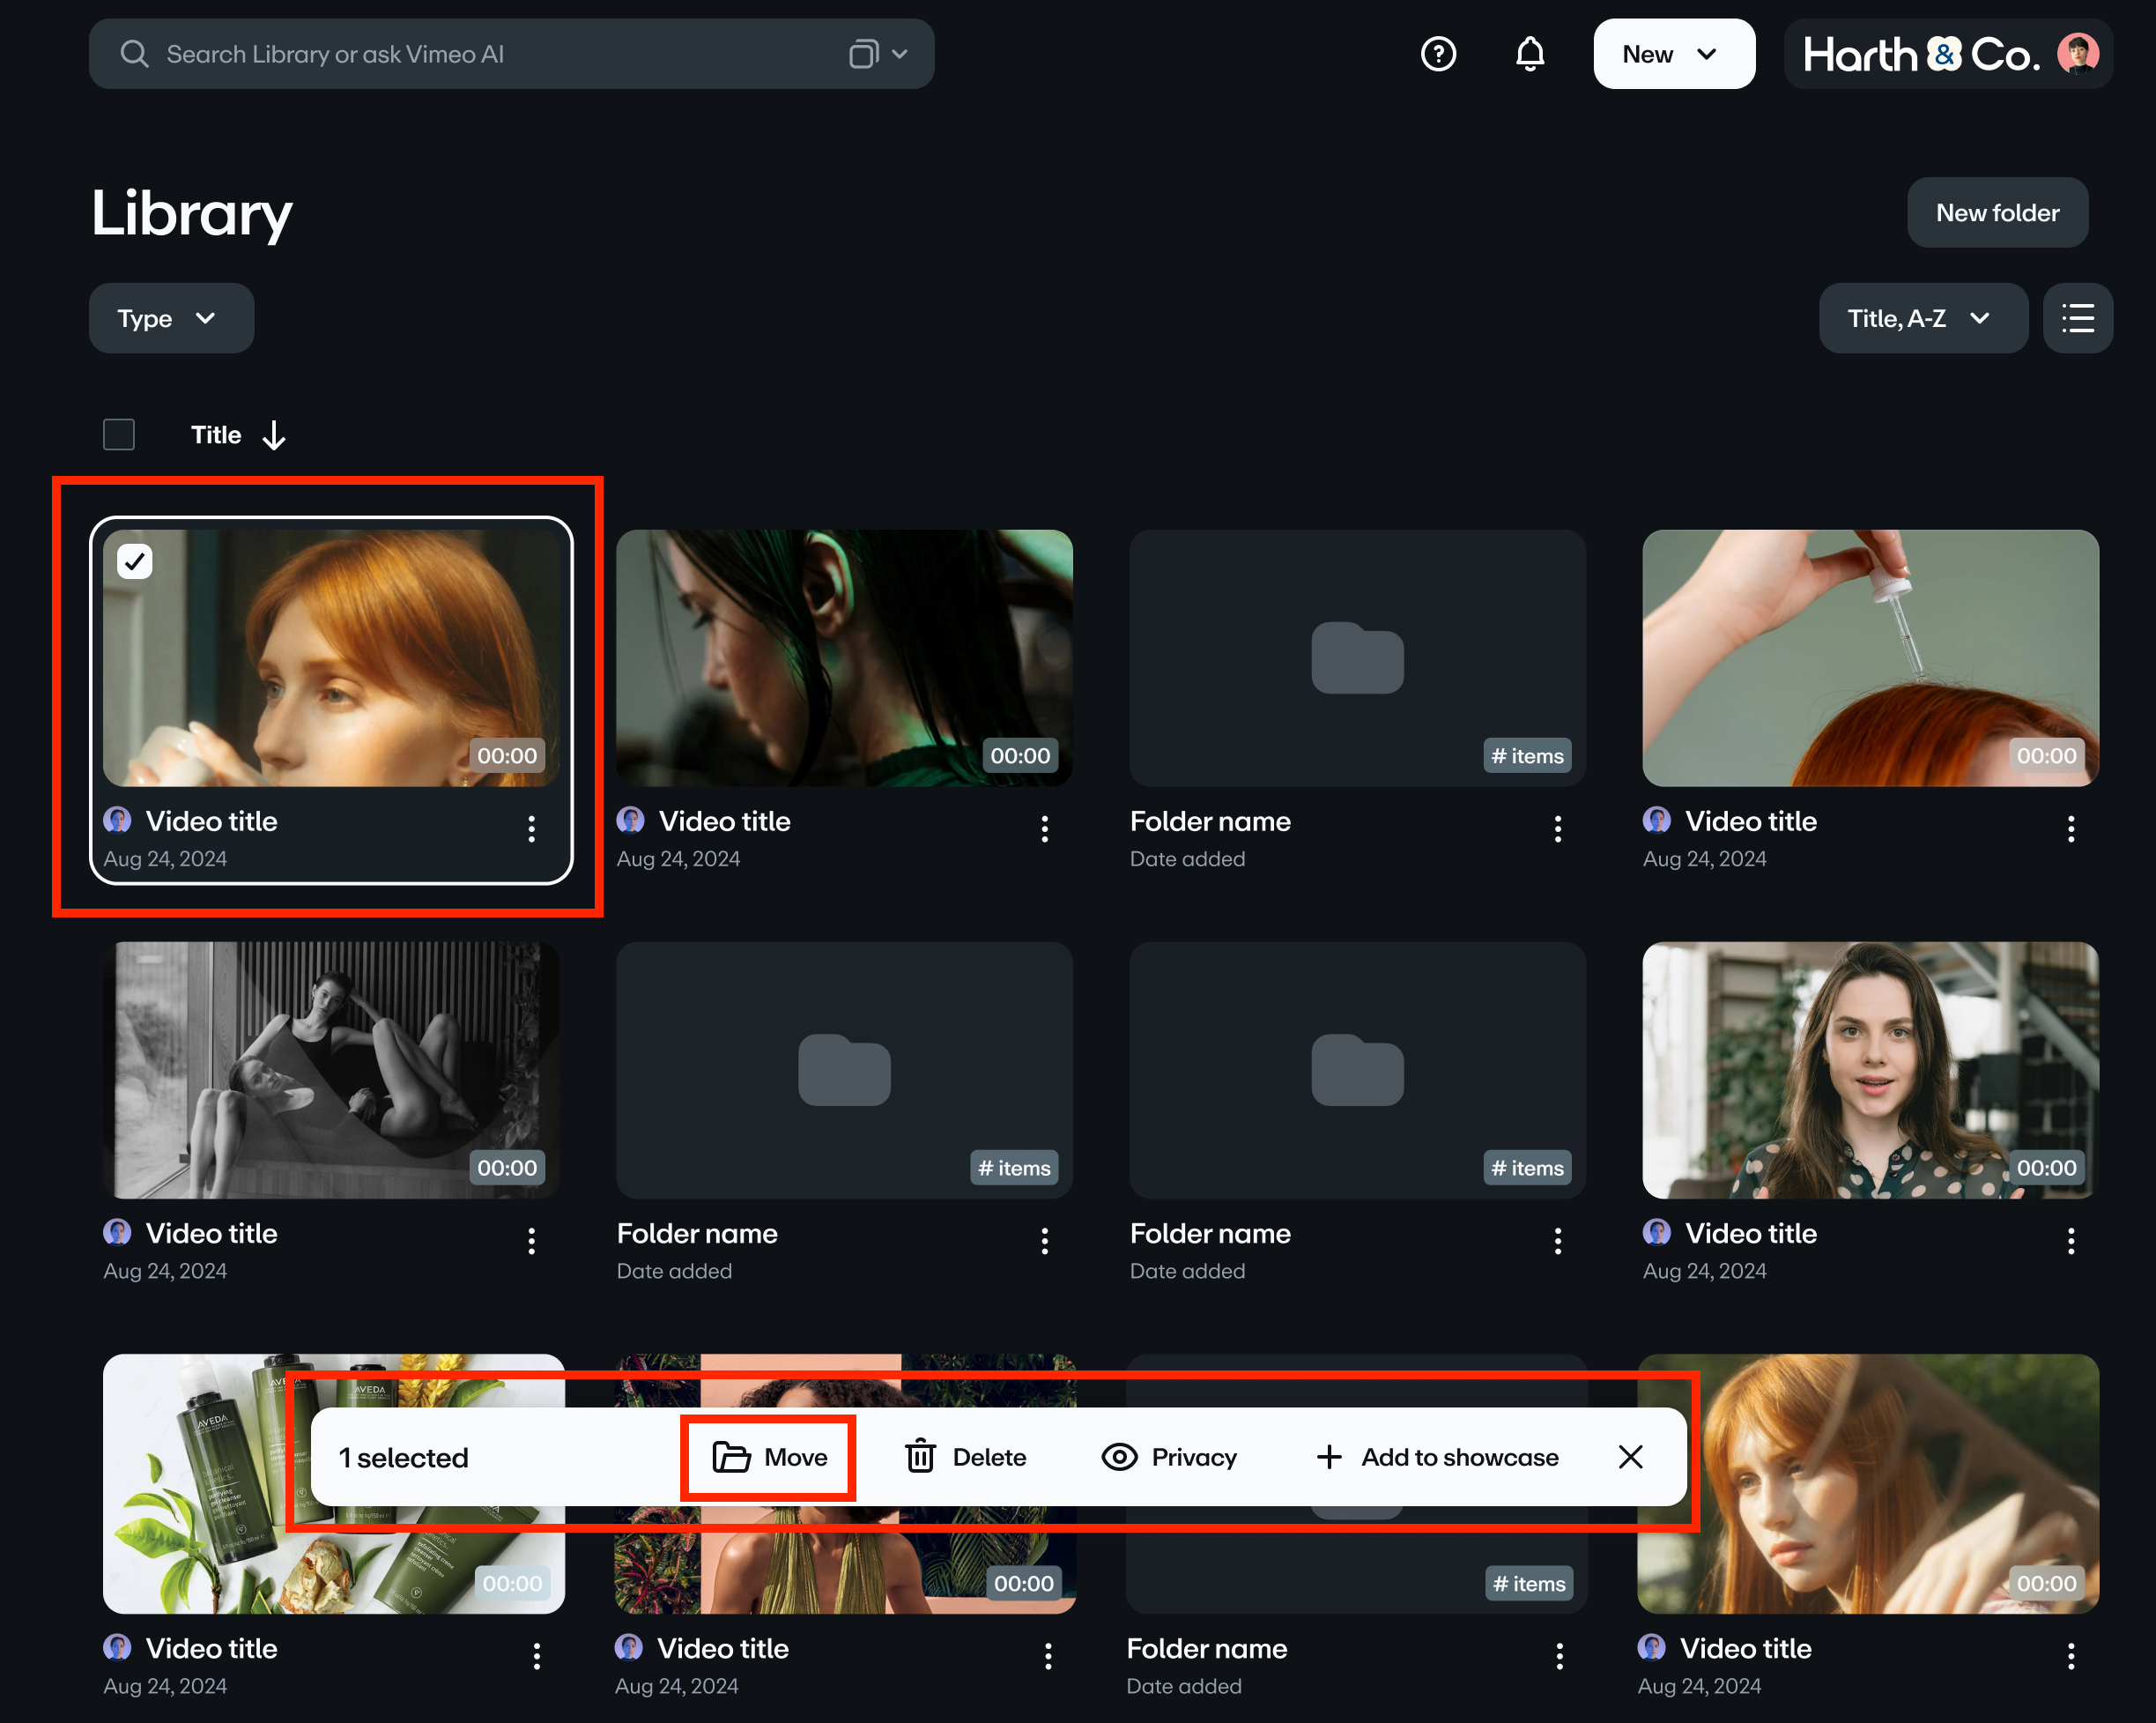Image resolution: width=2156 pixels, height=1723 pixels.
Task: Click the search bar scope icon
Action: tap(863, 54)
